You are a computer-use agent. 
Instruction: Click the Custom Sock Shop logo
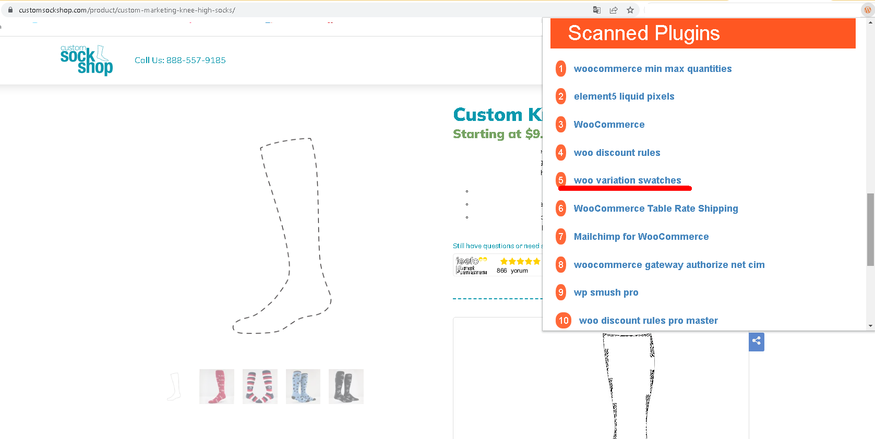click(87, 60)
